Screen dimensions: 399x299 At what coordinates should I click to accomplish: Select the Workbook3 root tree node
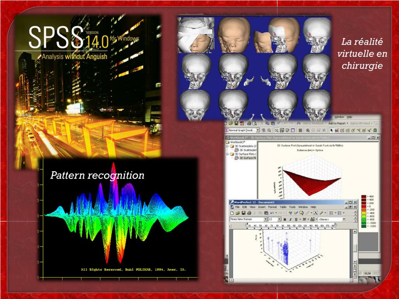coord(236,142)
